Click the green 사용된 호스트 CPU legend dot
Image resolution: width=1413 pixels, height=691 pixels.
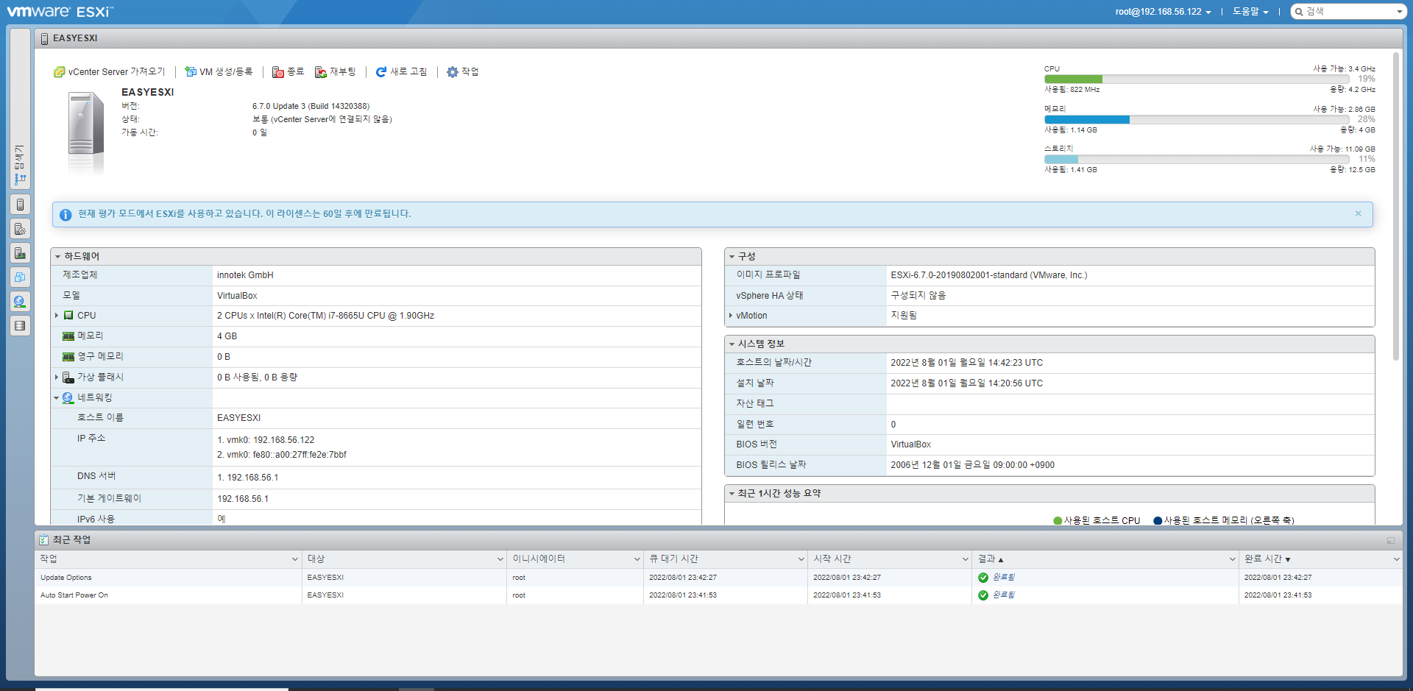pos(1058,521)
